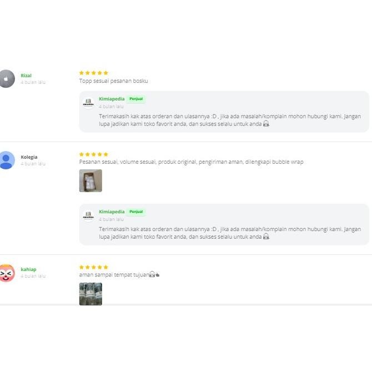The height and width of the screenshot is (372, 372).
Task: Click the "4 bulan lalu" timestamp under Rizal
Action: 33,82
